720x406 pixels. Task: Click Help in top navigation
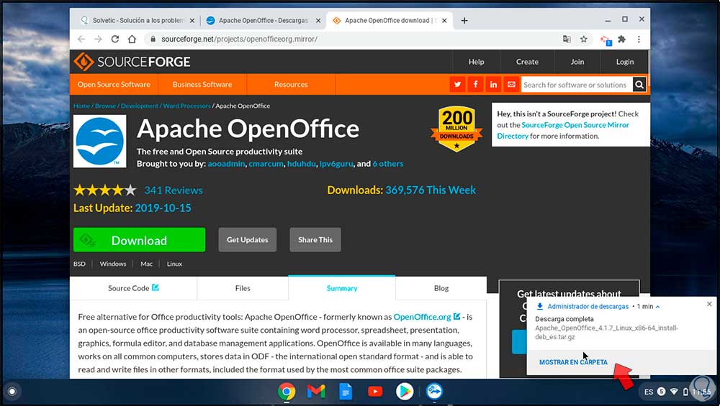pyautogui.click(x=476, y=62)
